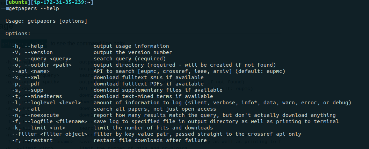369x149 pixels.
Task: Select the '-t, --minedterms' option text
Action: tap(37, 96)
